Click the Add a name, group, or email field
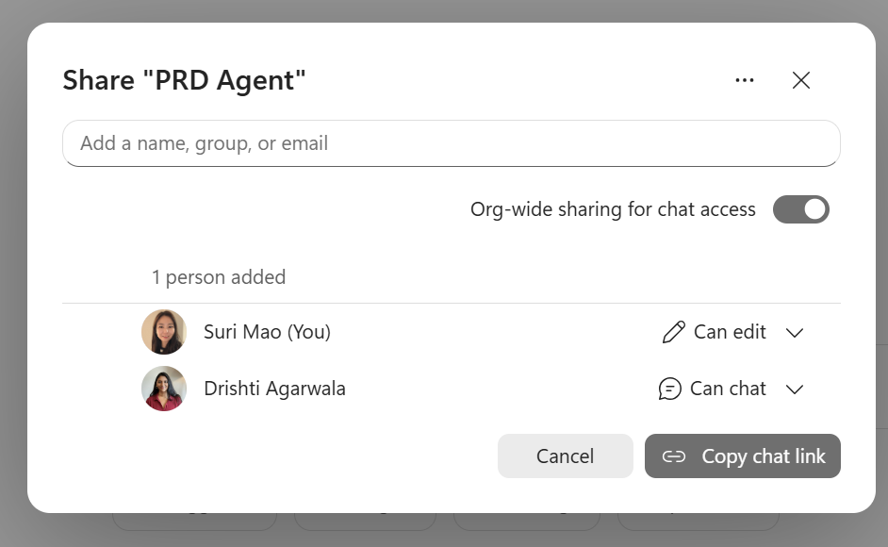The width and height of the screenshot is (888, 547). [x=452, y=143]
